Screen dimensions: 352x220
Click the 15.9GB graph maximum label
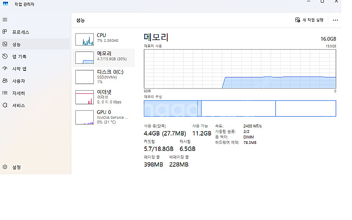331,46
